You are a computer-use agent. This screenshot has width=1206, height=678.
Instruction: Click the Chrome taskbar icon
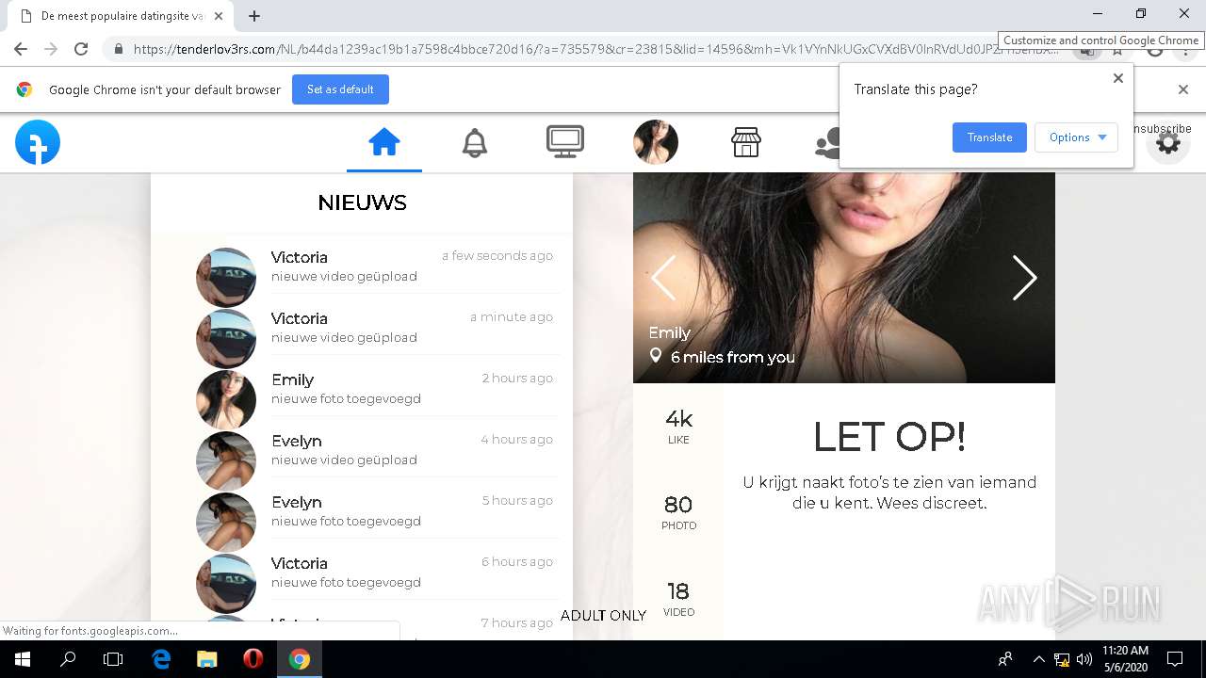(300, 659)
